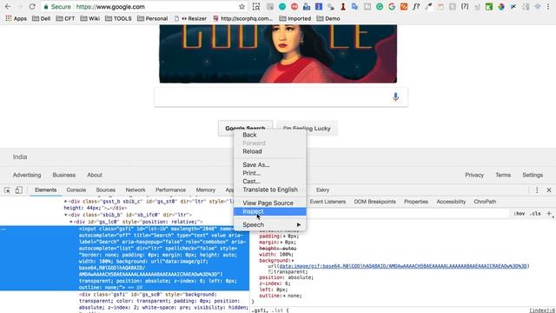Toggle DevTools device toolbar icon
This screenshot has height=313, width=556.
point(18,190)
